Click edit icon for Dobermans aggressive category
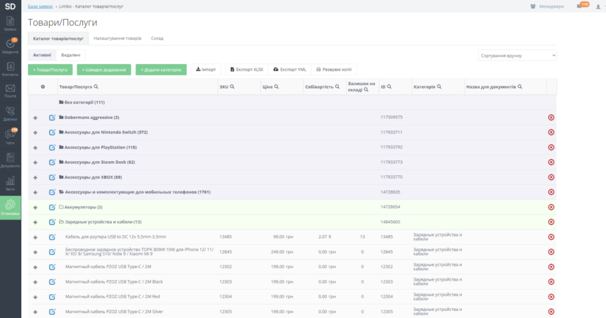Screen dimensions: 606x318 point(52,117)
